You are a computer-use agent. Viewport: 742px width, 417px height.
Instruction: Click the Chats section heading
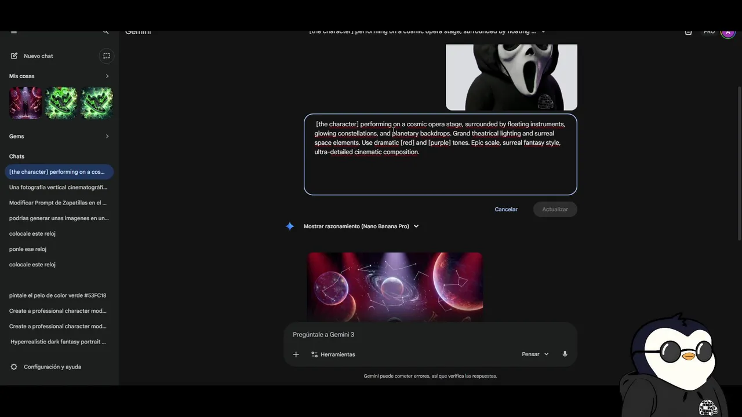click(17, 156)
